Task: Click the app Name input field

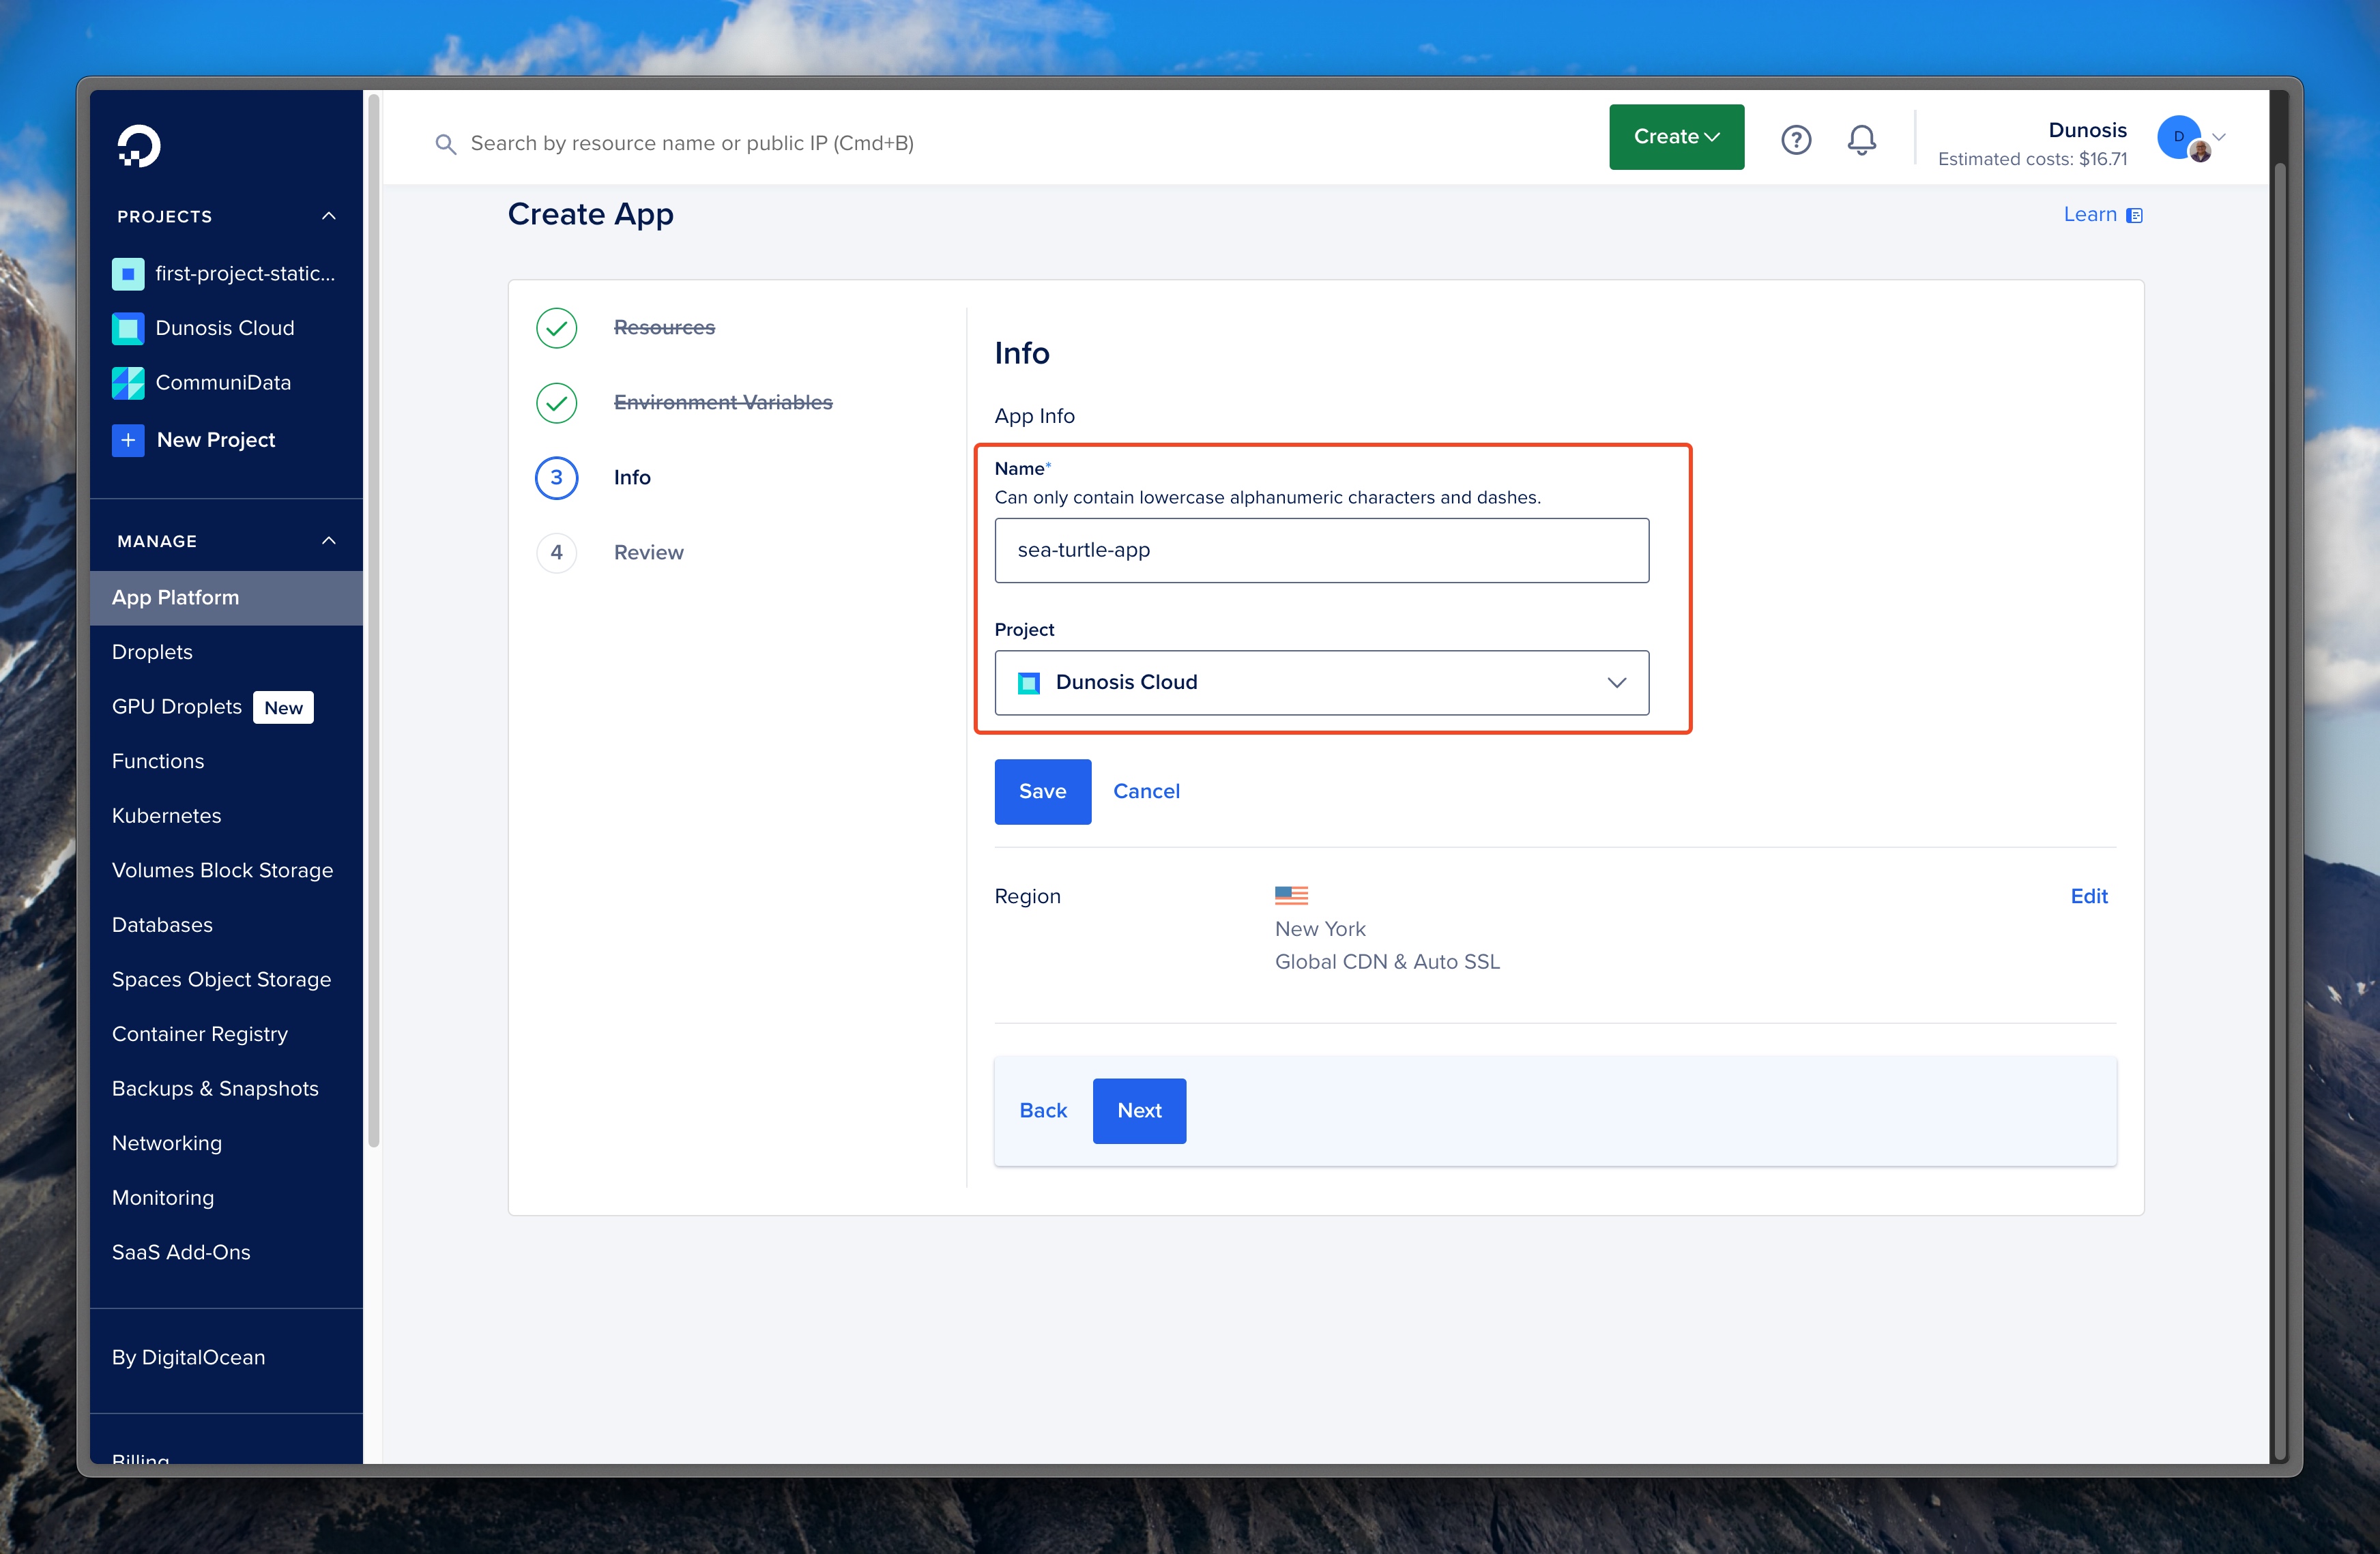Action: pos(1321,550)
